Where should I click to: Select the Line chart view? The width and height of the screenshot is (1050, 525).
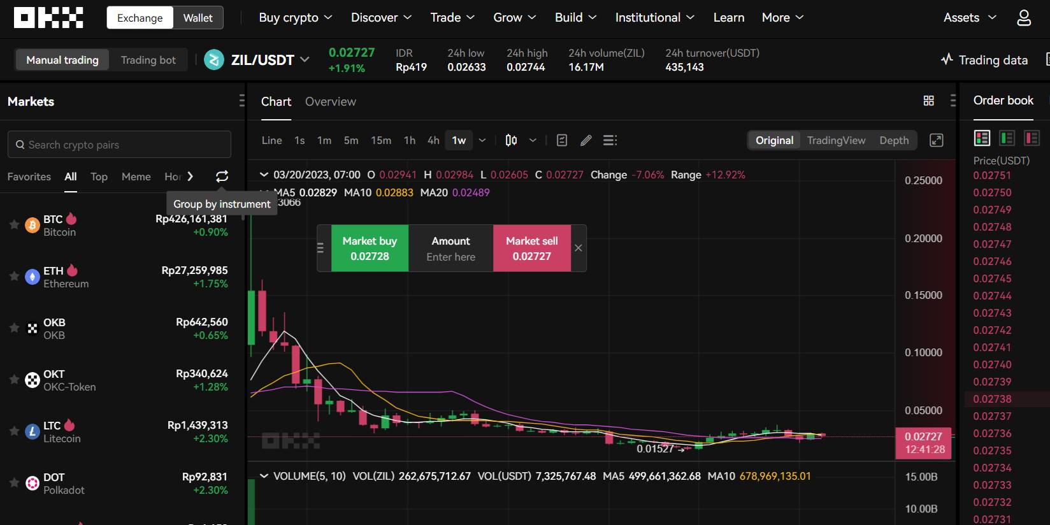(x=271, y=140)
